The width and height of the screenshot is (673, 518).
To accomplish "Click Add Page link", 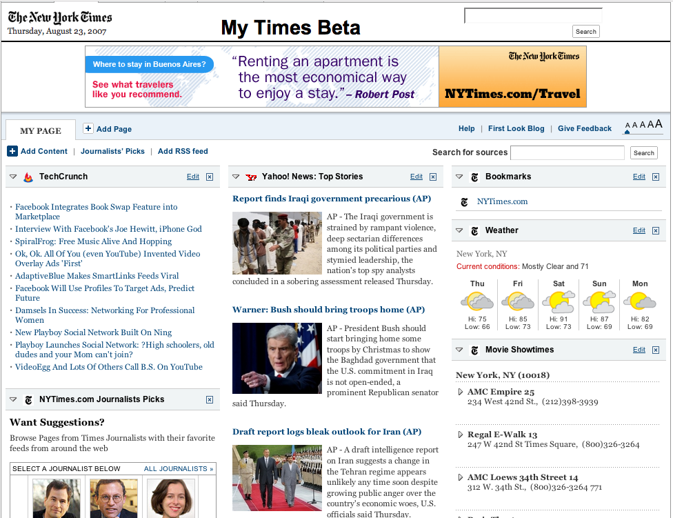I will click(x=114, y=129).
